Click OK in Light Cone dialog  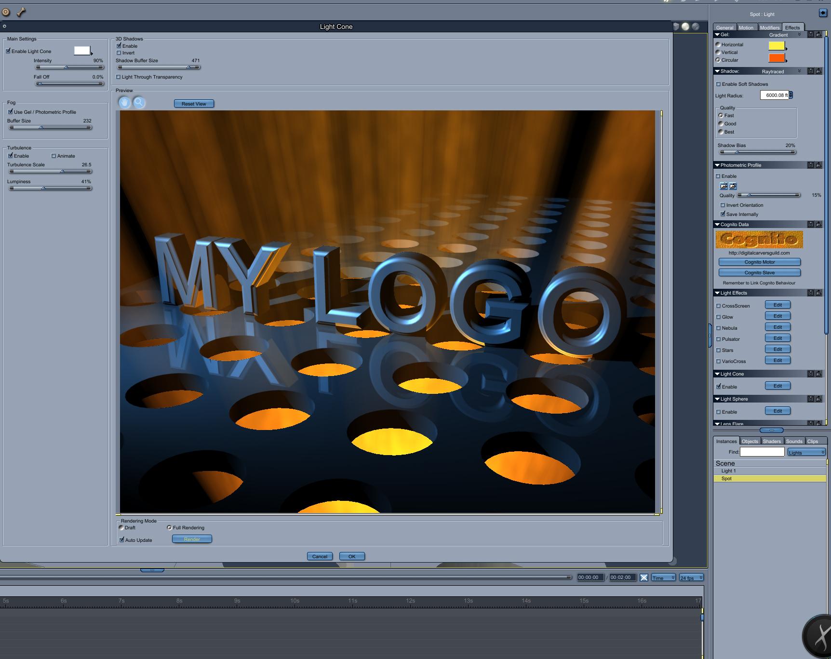[352, 556]
